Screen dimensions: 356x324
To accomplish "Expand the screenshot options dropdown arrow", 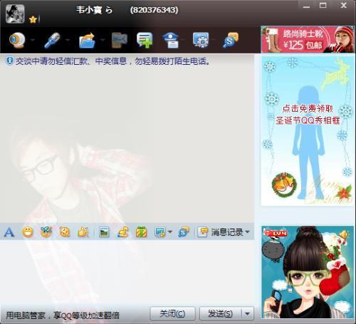I will pos(170,231).
